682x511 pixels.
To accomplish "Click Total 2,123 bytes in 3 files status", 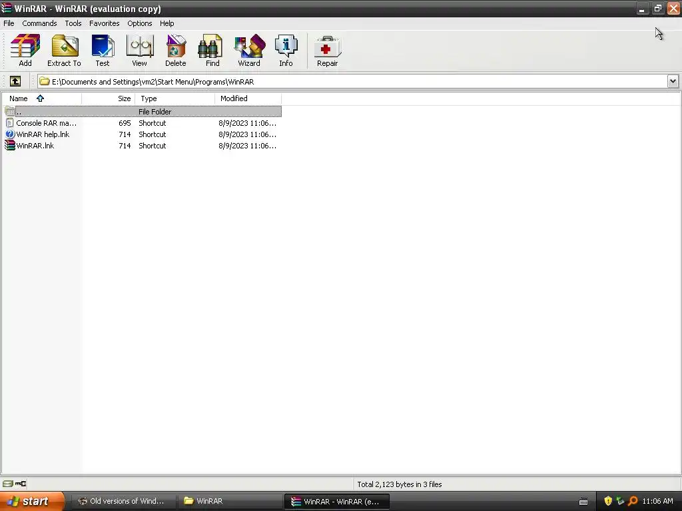I will tap(400, 484).
